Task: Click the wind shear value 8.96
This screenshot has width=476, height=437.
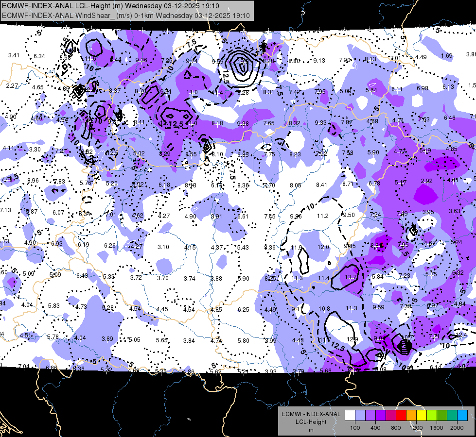Action: tap(33, 181)
